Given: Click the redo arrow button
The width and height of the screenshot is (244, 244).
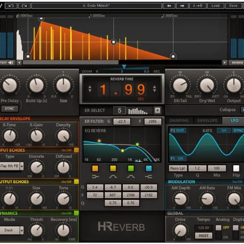Looking at the screenshot, I should pyautogui.click(x=24, y=6).
